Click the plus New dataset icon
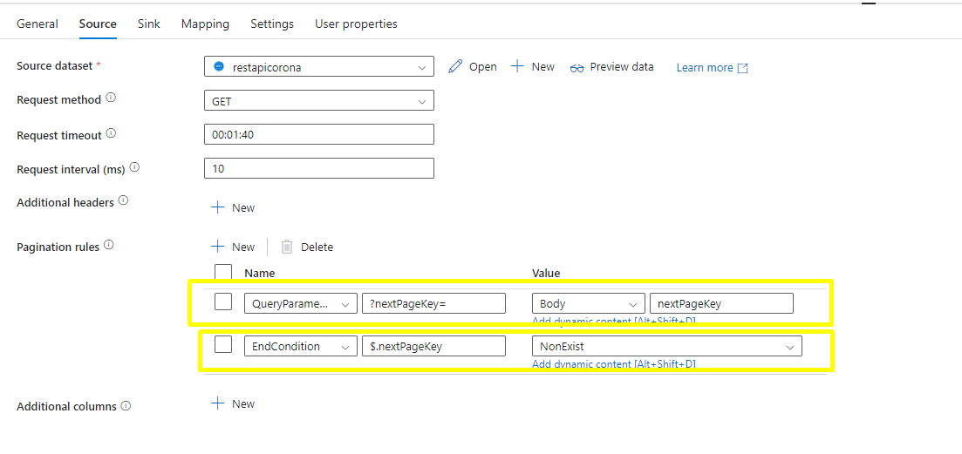 click(517, 67)
